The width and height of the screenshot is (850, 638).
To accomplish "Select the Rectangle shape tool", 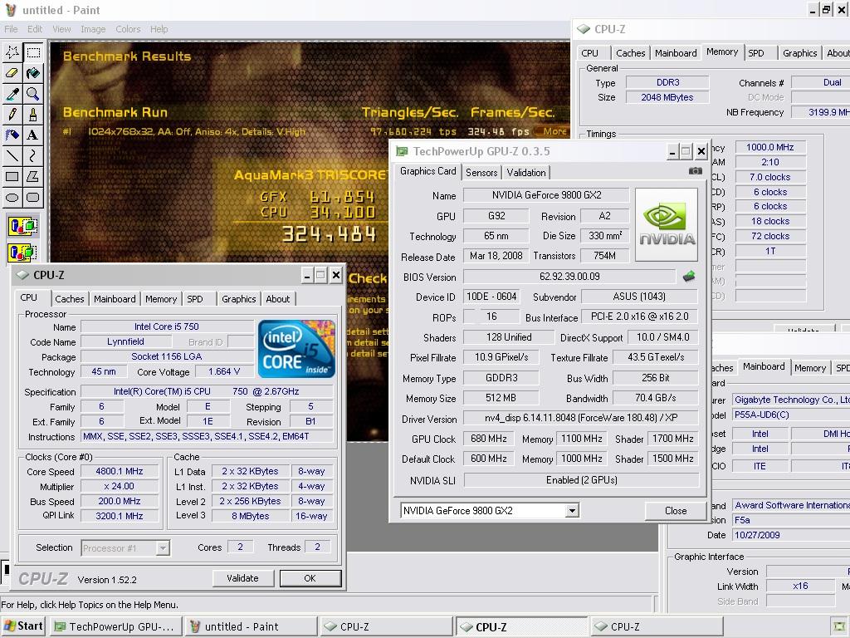I will [x=12, y=176].
